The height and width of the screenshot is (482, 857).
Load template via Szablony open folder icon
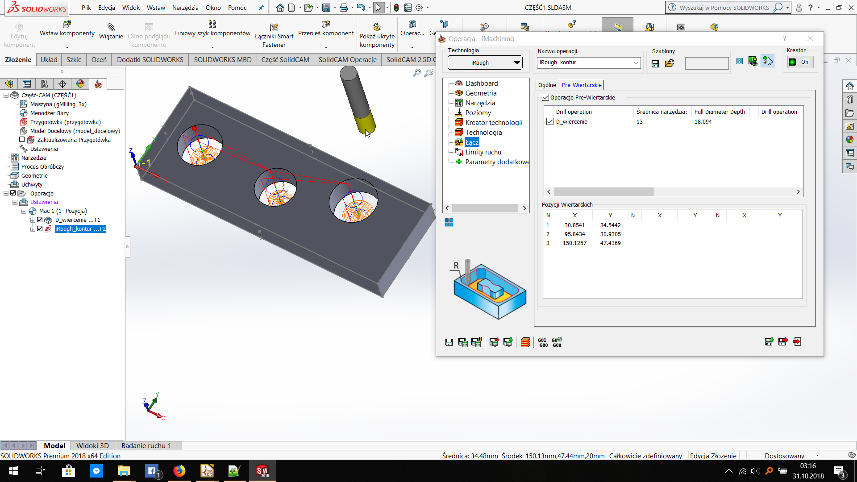click(670, 63)
